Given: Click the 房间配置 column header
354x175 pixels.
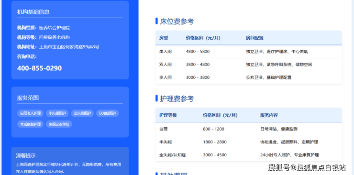Looking at the screenshot, I should coord(254,38).
